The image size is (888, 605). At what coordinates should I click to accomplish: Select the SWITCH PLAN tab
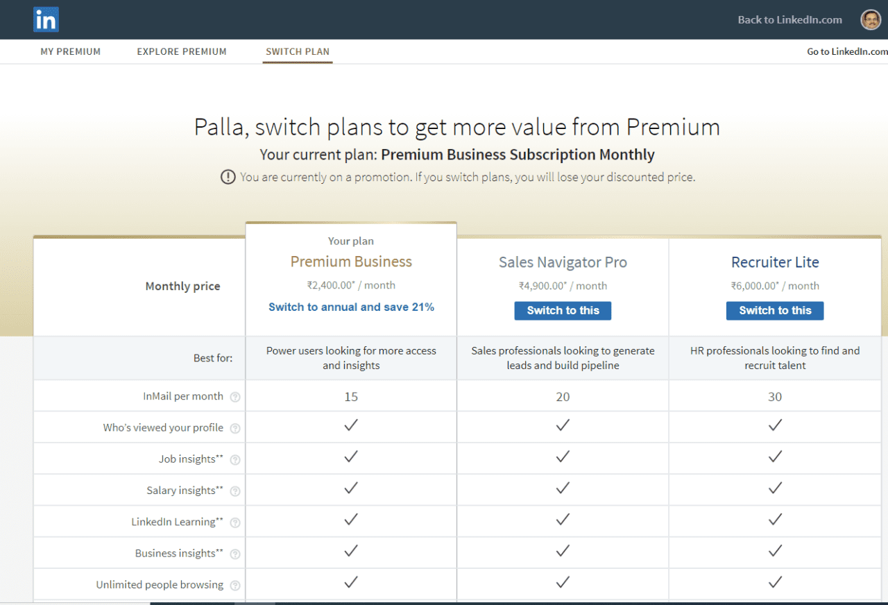click(x=297, y=51)
